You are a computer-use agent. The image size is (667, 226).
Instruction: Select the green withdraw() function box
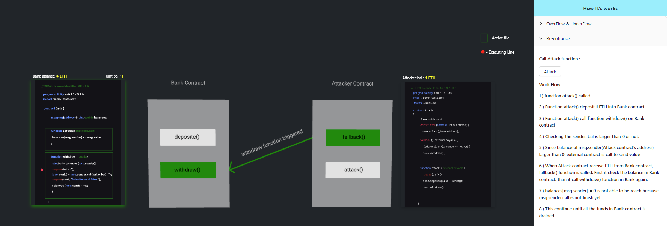(x=188, y=170)
